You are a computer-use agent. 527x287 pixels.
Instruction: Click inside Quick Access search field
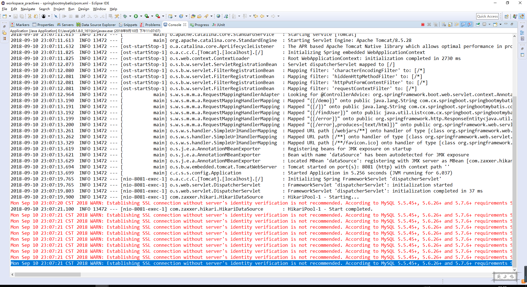coord(487,16)
